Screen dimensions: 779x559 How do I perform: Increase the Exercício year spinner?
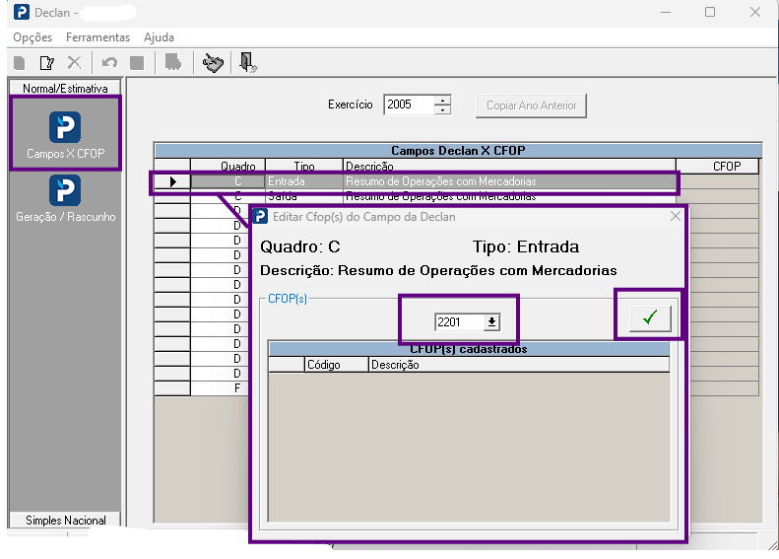442,100
